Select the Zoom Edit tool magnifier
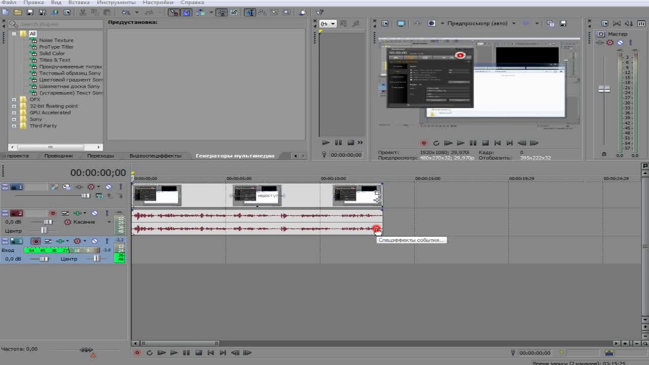Viewport: 649px width, 365px height. pyautogui.click(x=286, y=12)
